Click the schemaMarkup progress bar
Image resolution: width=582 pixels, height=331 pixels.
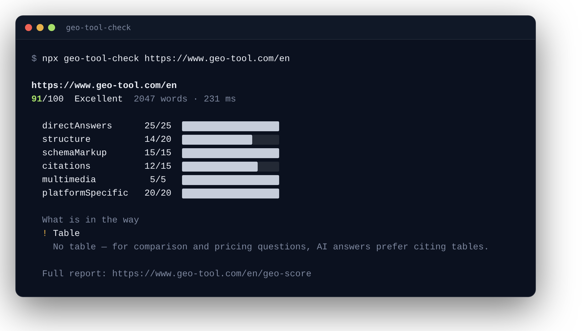tap(230, 153)
